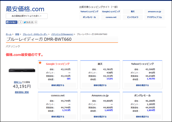Viewport: 172px width, 122px height.
Task: Go to 家電 breadcrumb link
Action: coord(17,34)
